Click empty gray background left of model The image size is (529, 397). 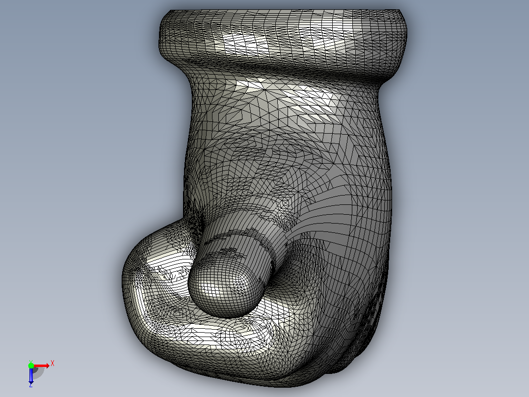pos(74,169)
